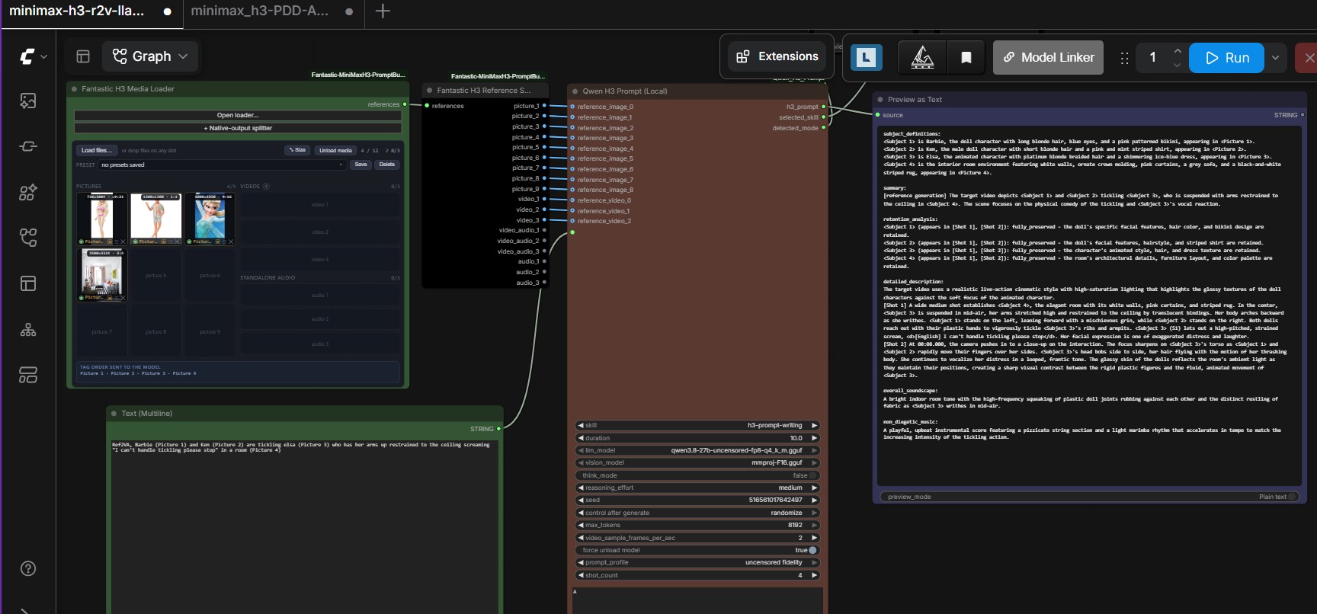Click the red cancel X button
1317x614 pixels.
coord(1309,57)
